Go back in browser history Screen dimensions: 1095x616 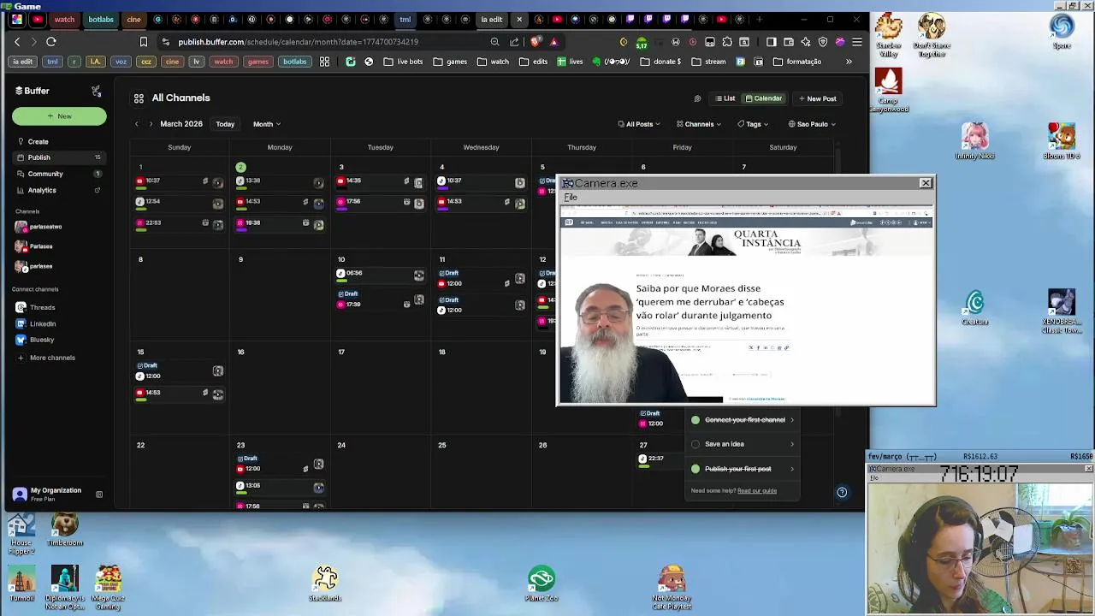(17, 41)
